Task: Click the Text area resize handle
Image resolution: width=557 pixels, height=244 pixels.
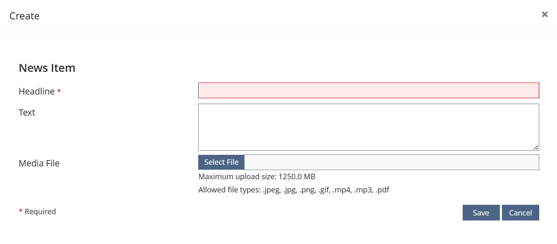Action: pos(536,147)
